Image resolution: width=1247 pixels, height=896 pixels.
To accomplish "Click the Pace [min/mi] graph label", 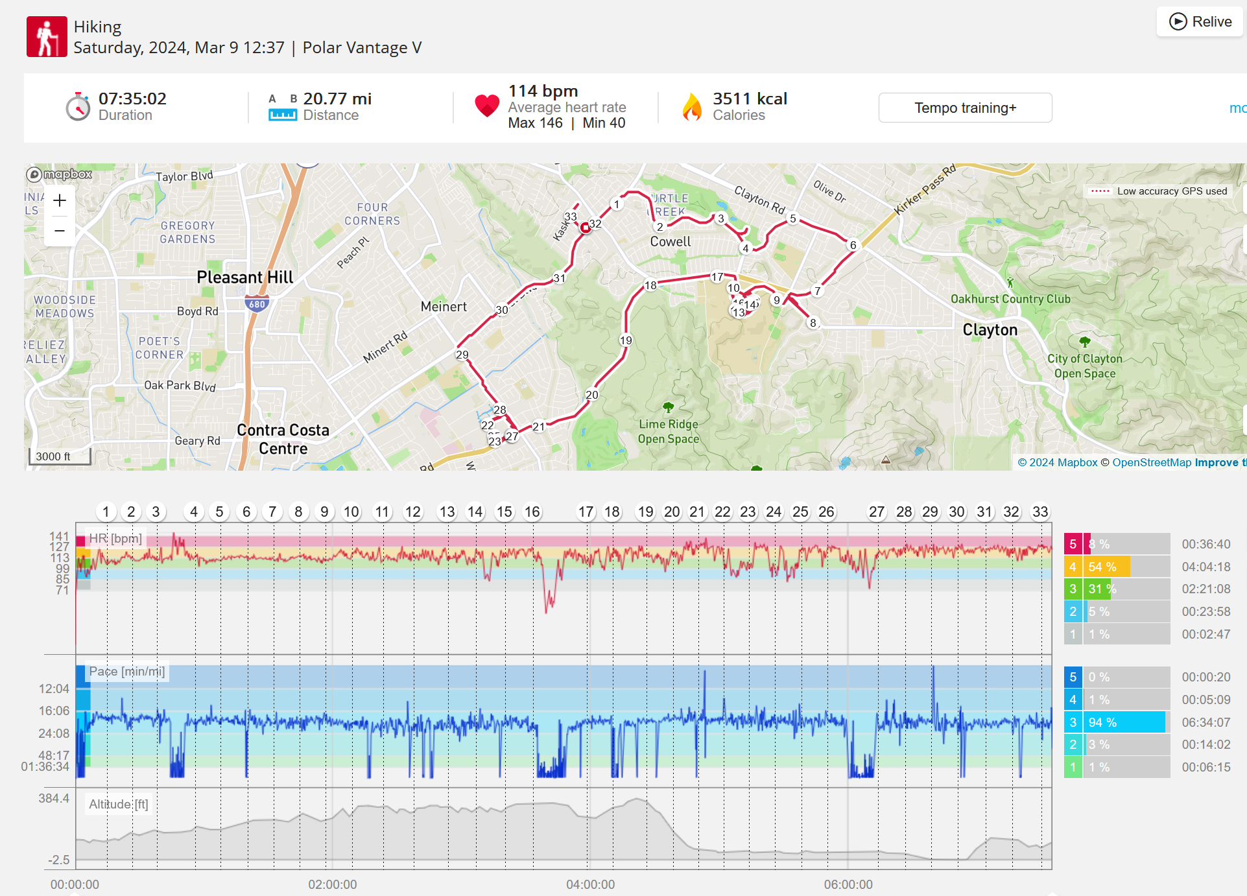I will 127,672.
